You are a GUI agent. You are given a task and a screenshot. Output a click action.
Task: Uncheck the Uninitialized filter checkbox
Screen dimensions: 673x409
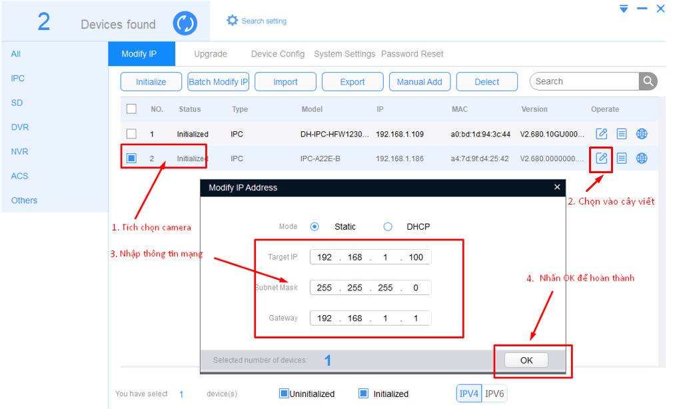click(284, 394)
